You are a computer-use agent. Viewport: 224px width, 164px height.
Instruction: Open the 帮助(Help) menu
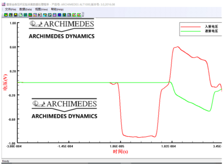(57, 10)
